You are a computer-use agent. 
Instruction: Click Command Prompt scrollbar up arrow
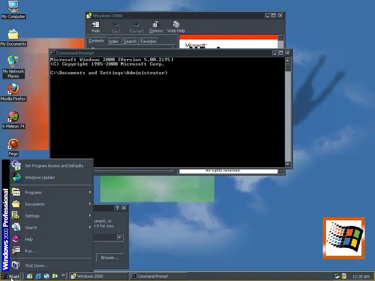point(288,60)
